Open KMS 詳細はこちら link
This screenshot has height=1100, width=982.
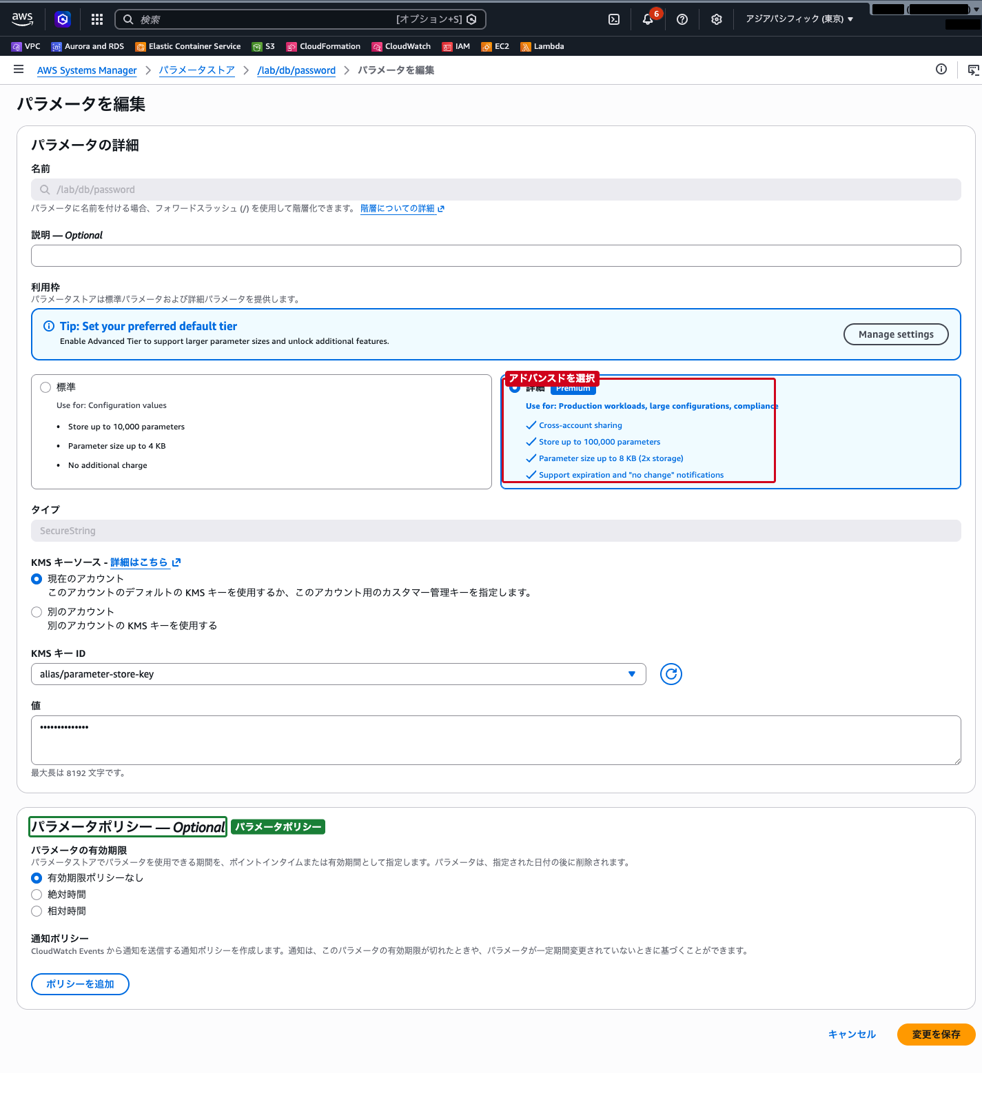[145, 562]
